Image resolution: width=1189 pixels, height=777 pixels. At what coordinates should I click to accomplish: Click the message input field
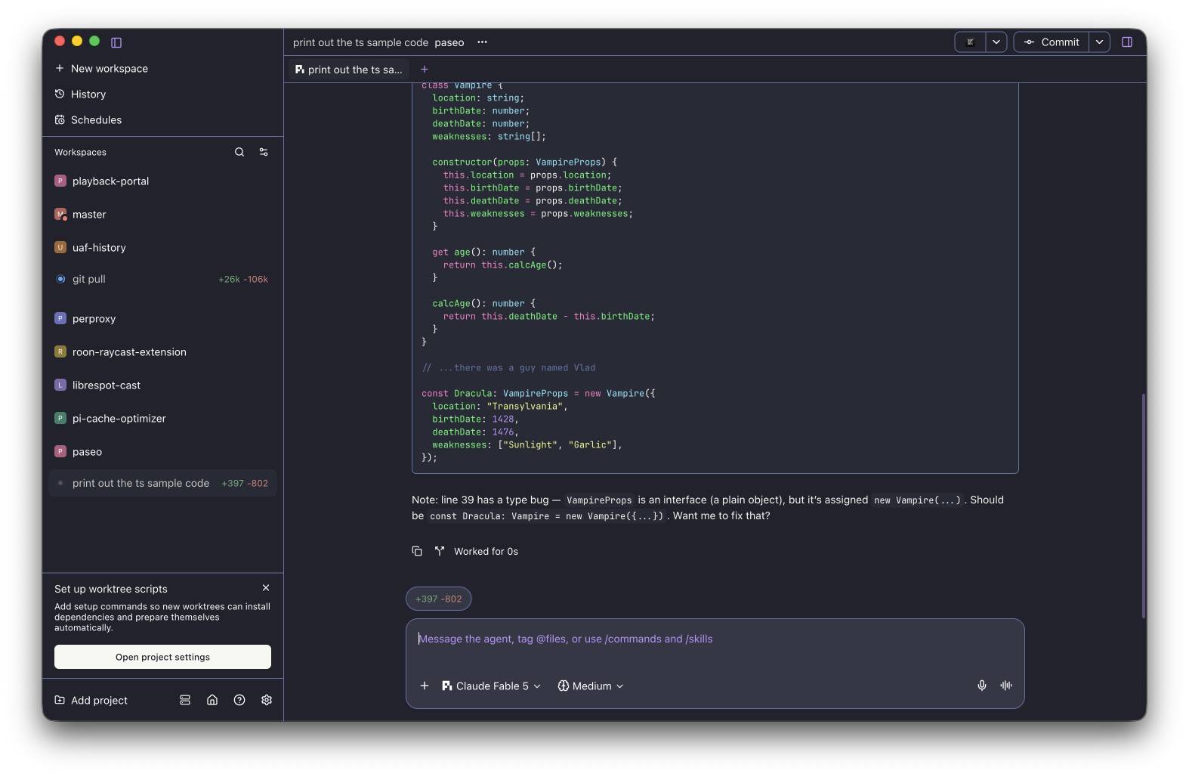click(715, 639)
